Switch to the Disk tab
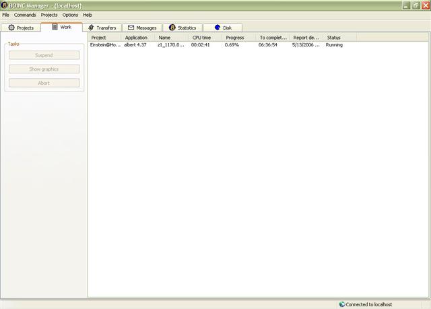431x309 pixels. coord(223,28)
